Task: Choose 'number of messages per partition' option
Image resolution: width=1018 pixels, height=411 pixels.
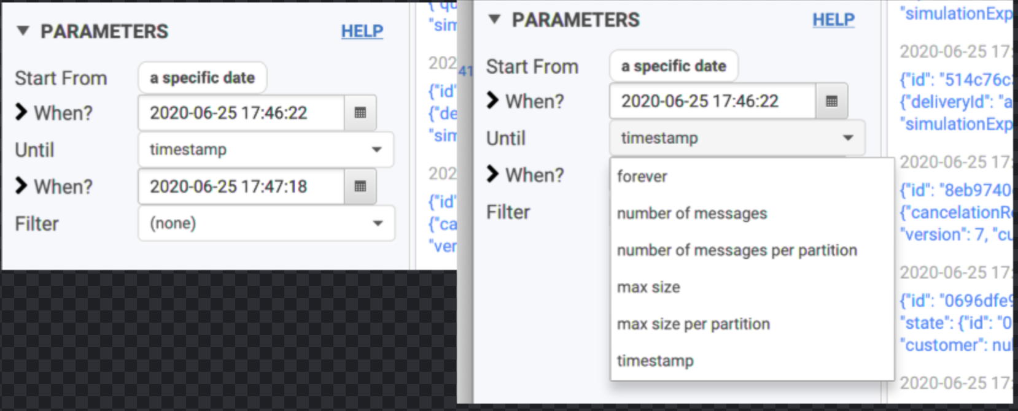Action: pos(752,250)
